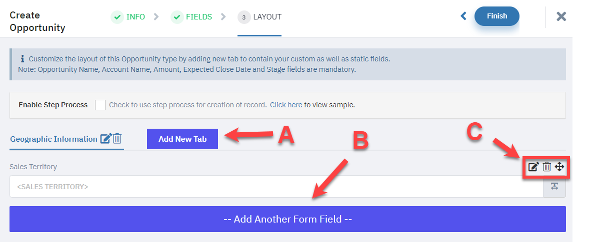Click the green checkmark next to INFO

tap(117, 17)
